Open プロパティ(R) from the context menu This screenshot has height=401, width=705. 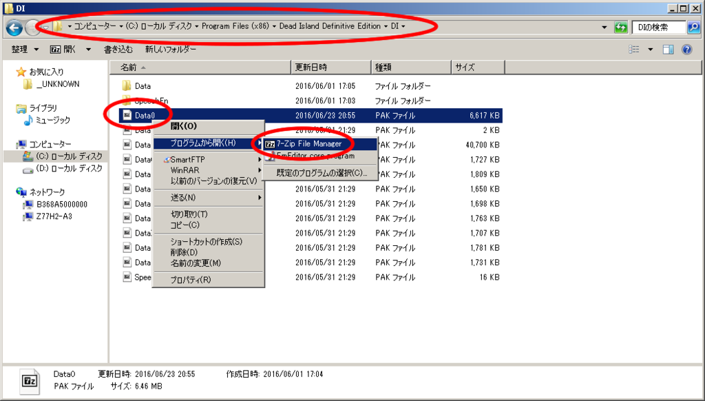click(x=208, y=280)
